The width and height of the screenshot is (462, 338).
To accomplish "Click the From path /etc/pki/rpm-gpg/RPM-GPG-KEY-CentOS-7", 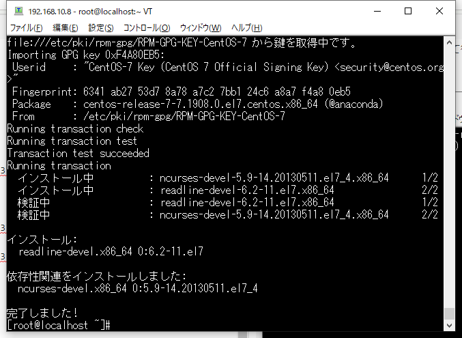I will point(184,116).
